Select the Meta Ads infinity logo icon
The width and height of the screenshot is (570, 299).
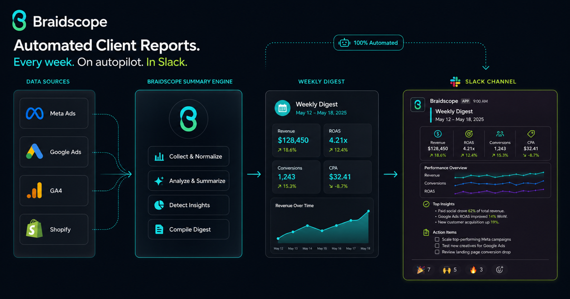click(35, 113)
